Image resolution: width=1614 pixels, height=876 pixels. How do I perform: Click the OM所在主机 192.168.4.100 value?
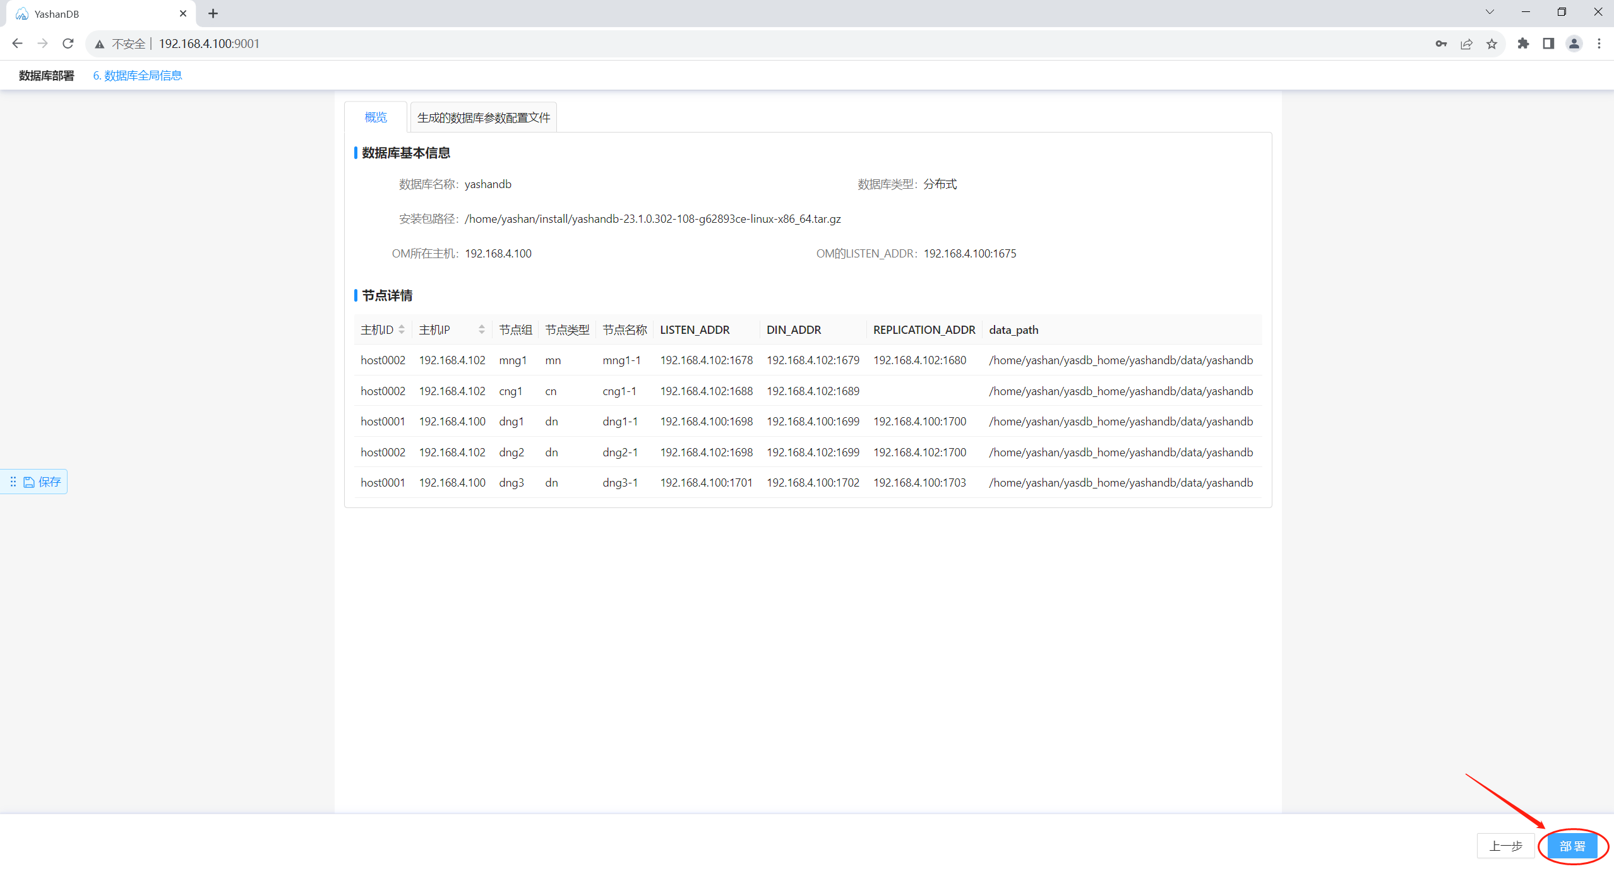(498, 254)
